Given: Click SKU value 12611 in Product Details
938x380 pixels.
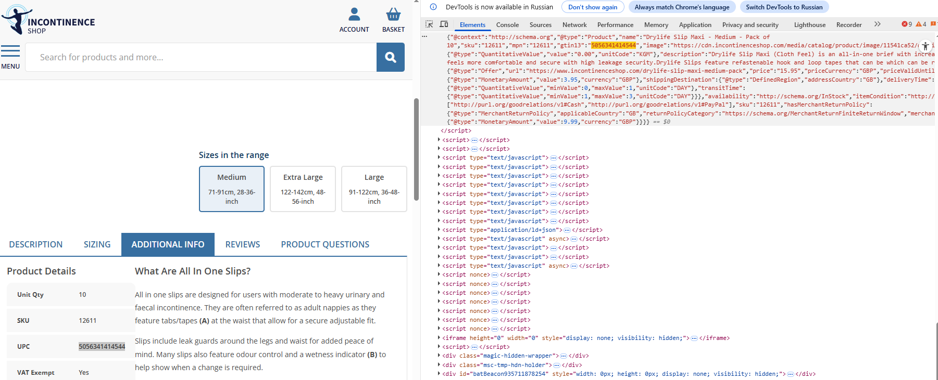Looking at the screenshot, I should click(87, 321).
